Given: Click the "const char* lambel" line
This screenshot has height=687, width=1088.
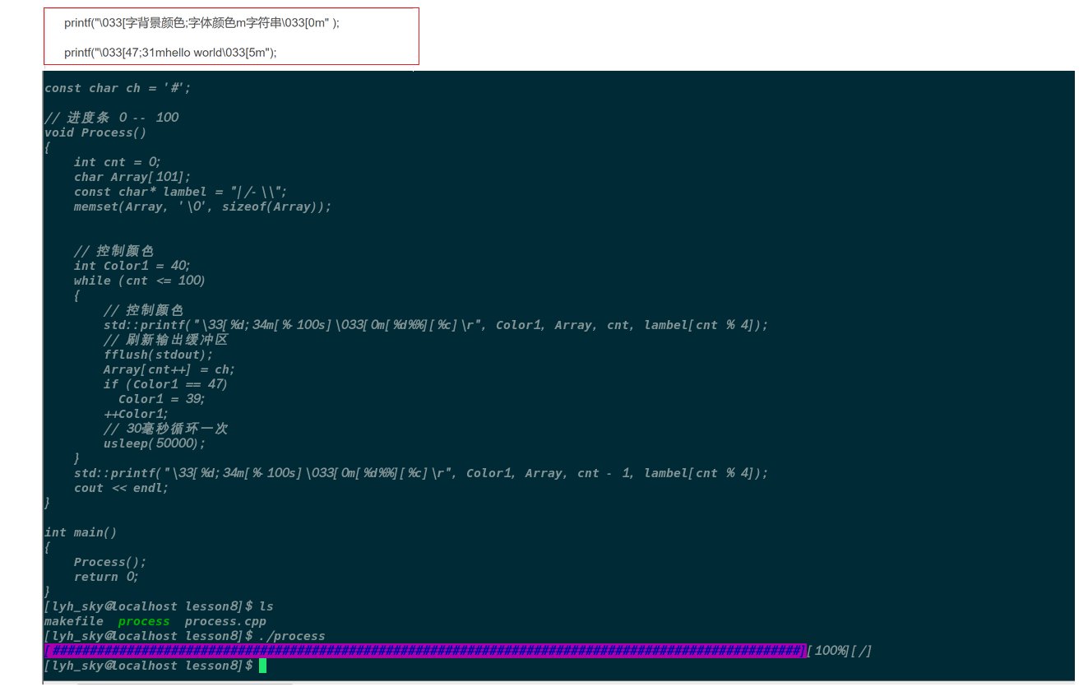Looking at the screenshot, I should (x=181, y=192).
